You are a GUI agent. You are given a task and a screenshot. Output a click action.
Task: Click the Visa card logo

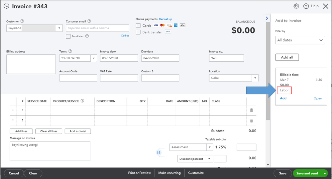coord(156,25)
